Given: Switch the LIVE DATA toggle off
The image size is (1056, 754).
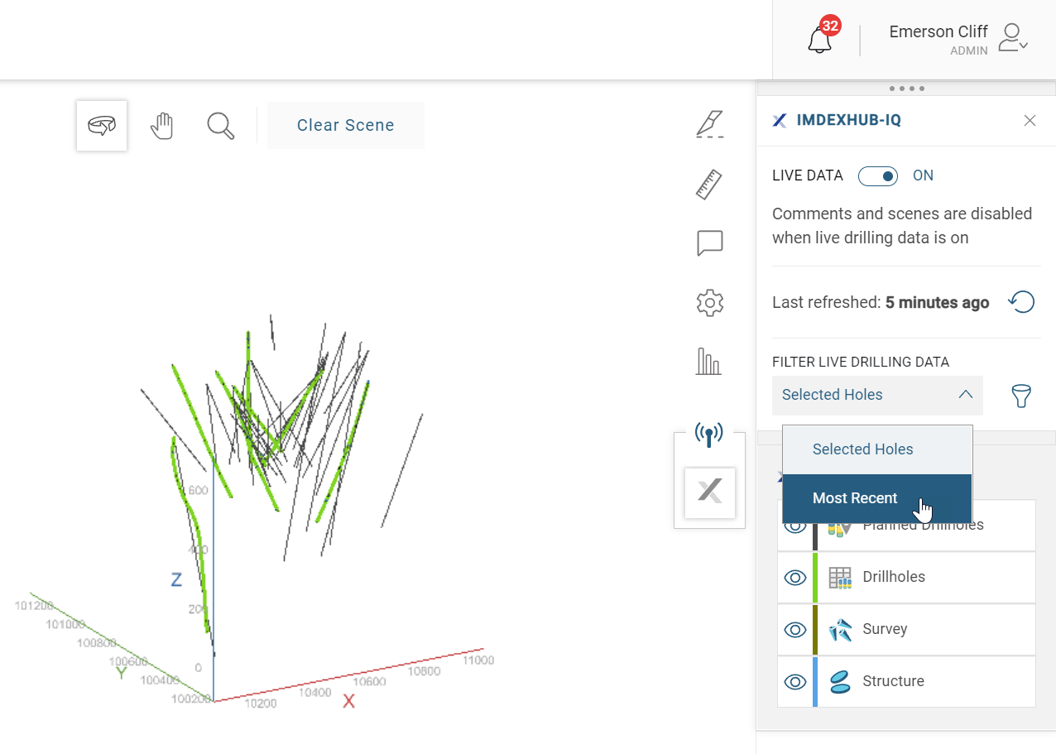Looking at the screenshot, I should (878, 175).
